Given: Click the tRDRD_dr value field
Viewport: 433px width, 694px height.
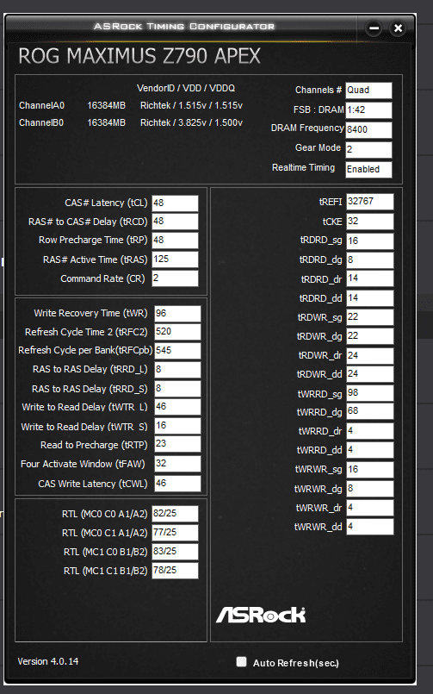Looking at the screenshot, I should coord(370,278).
